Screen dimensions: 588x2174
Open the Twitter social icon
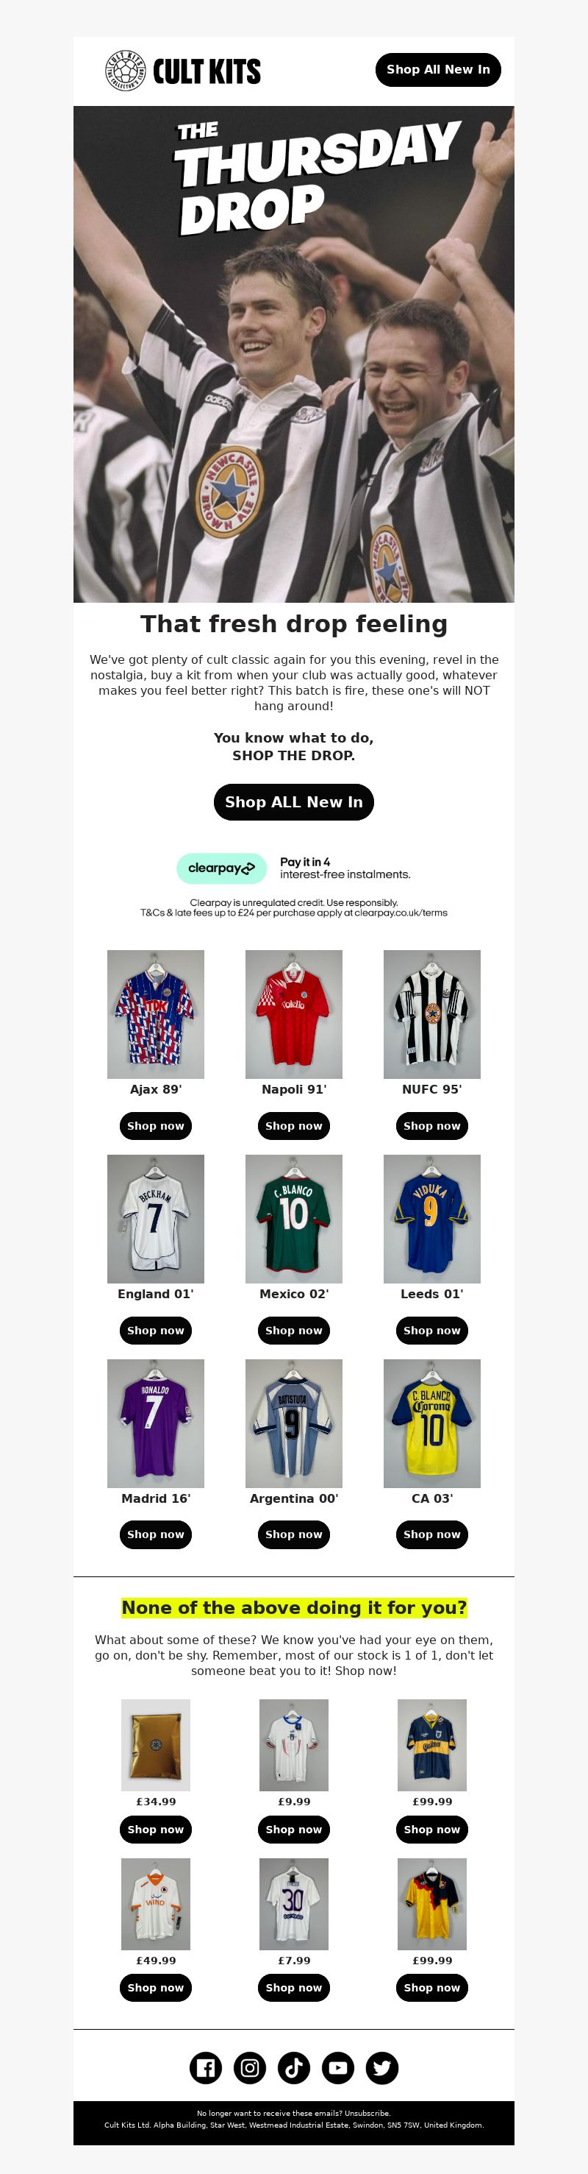(382, 2067)
